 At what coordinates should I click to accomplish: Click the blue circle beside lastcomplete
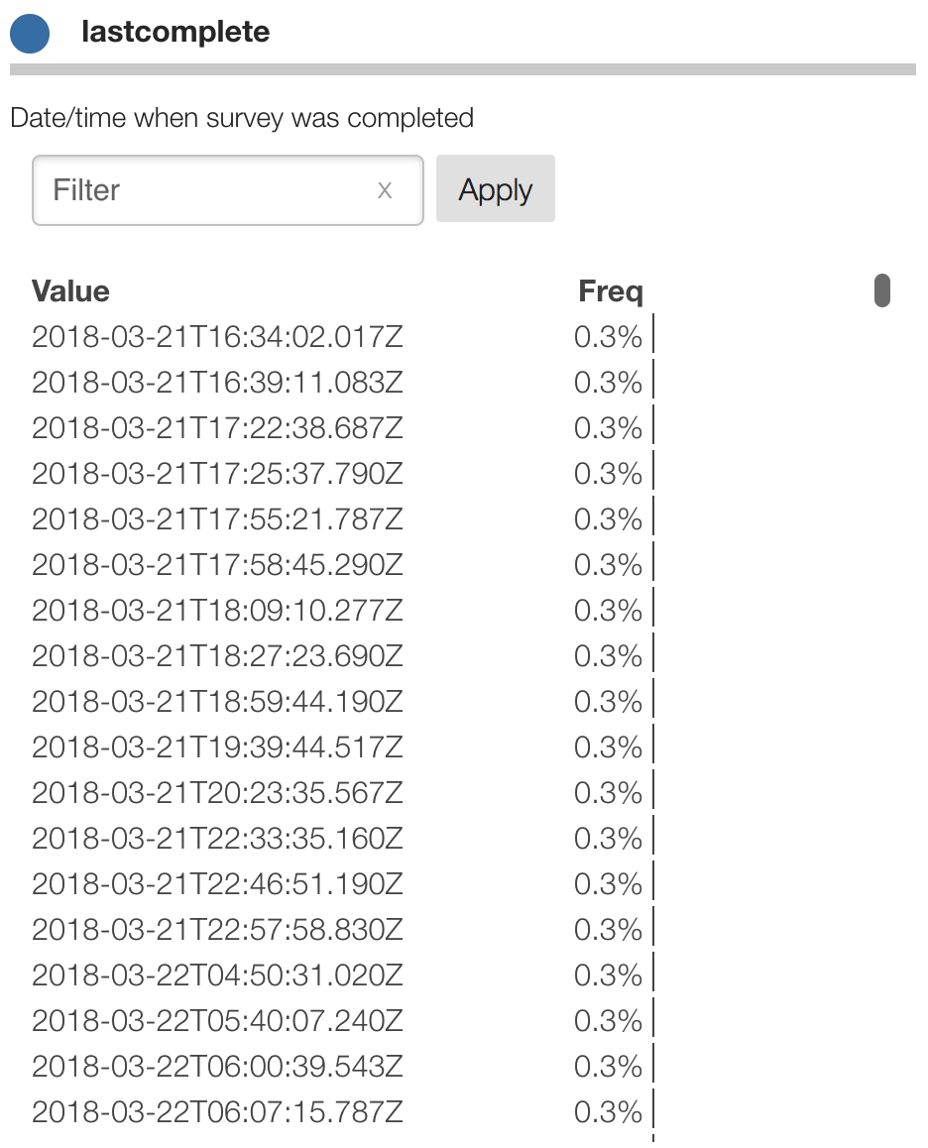[x=30, y=34]
